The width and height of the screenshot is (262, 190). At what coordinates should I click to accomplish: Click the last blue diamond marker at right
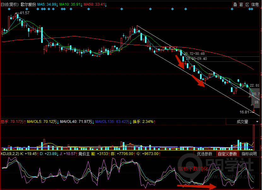252,9
